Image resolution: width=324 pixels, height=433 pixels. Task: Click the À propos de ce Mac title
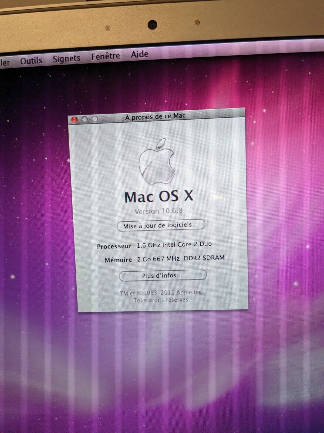click(x=155, y=117)
